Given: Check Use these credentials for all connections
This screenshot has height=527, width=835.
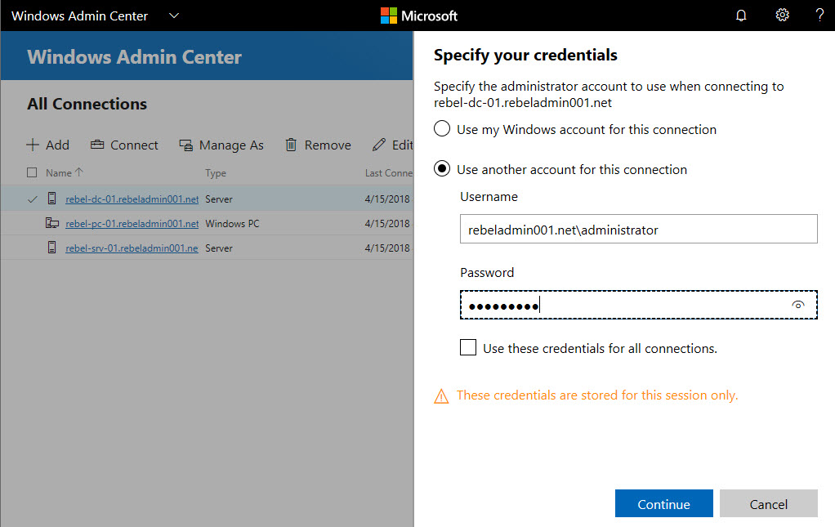Looking at the screenshot, I should [468, 347].
